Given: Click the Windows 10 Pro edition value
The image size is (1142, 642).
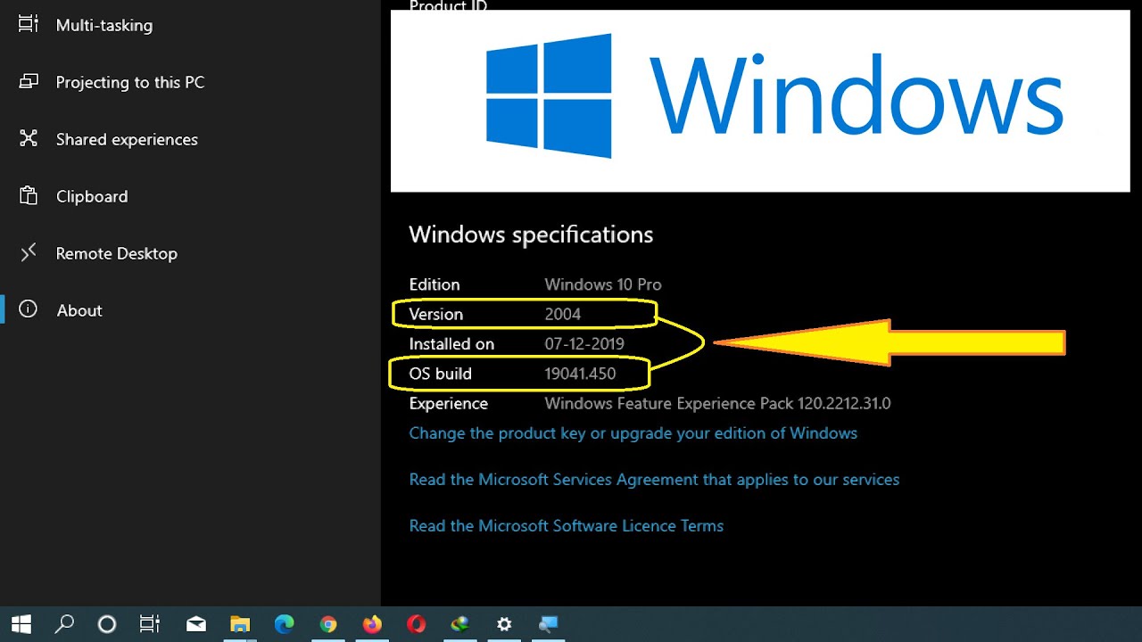Looking at the screenshot, I should pyautogui.click(x=603, y=284).
